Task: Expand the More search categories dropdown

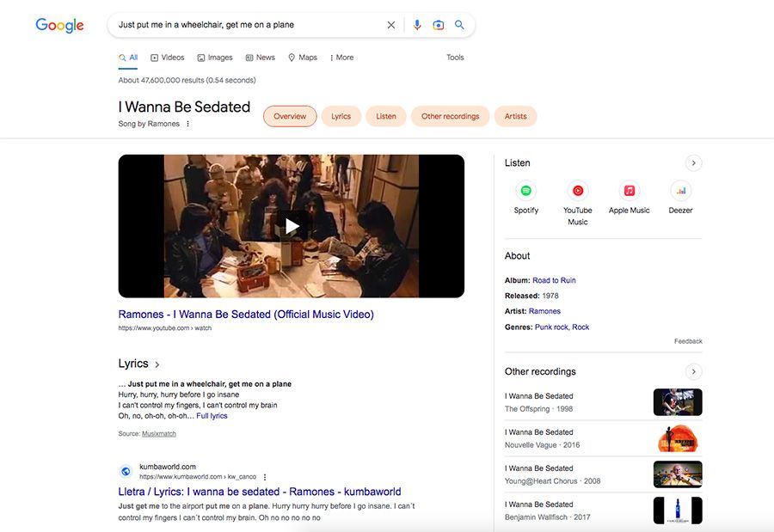Action: [x=341, y=57]
